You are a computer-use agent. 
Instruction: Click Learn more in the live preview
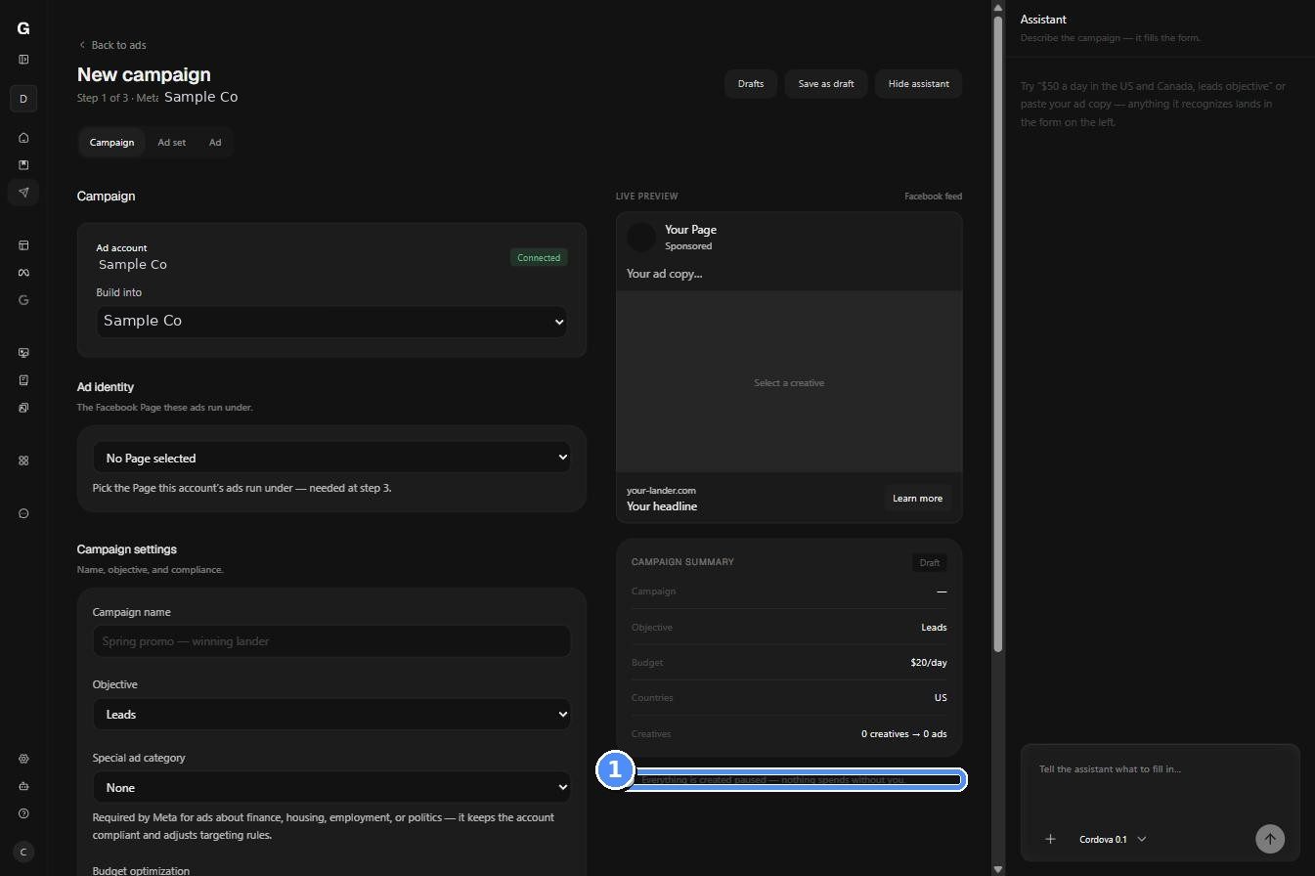coord(917,499)
